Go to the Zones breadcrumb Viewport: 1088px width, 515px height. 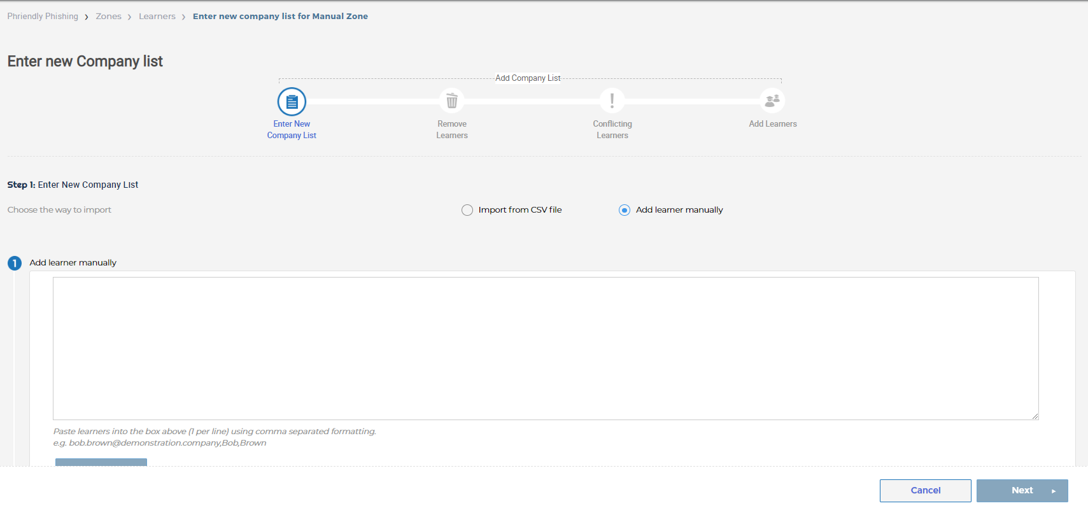[x=108, y=17]
